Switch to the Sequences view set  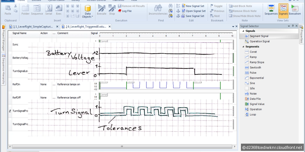pyautogui.click(x=271, y=10)
